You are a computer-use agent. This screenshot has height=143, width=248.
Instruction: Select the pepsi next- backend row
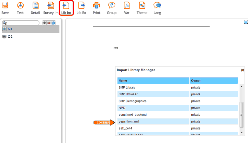pos(178,115)
